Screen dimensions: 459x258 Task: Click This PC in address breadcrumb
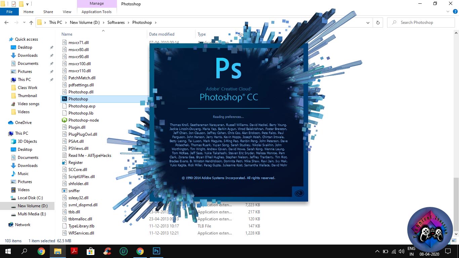(55, 23)
